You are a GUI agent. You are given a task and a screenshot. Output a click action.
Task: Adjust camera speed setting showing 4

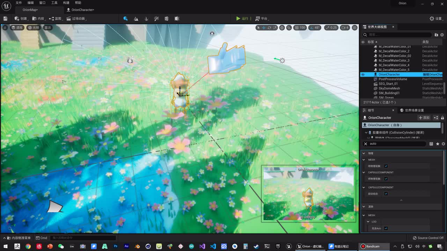[345, 28]
